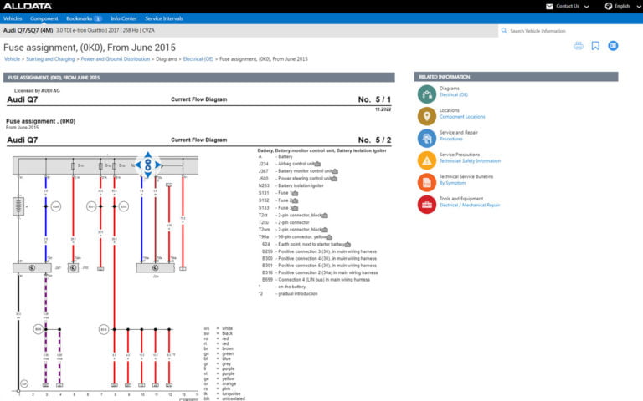
Task: Click the 'A - Battery' legend row
Action: click(275, 157)
